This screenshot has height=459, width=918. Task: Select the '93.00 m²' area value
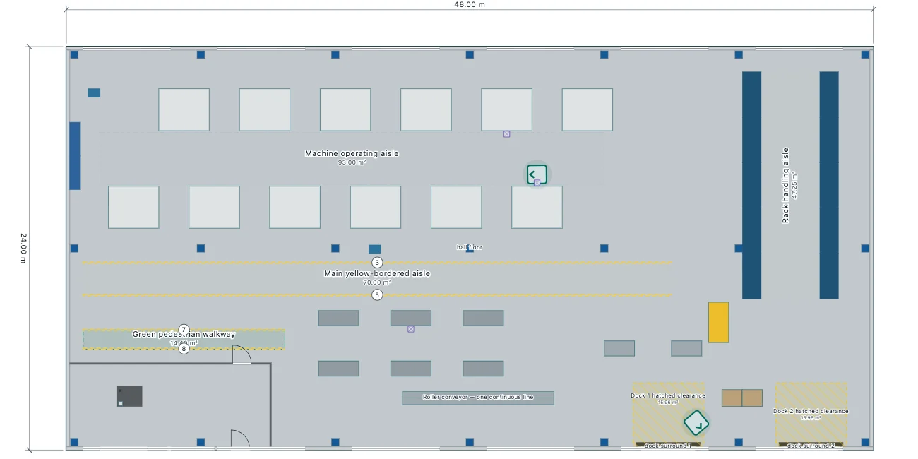(x=352, y=162)
